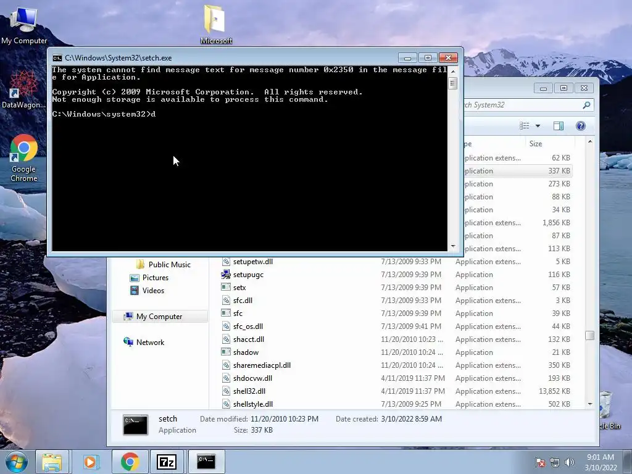This screenshot has height=474, width=632.
Task: Click the search magnifier in Explorer
Action: 586,105
